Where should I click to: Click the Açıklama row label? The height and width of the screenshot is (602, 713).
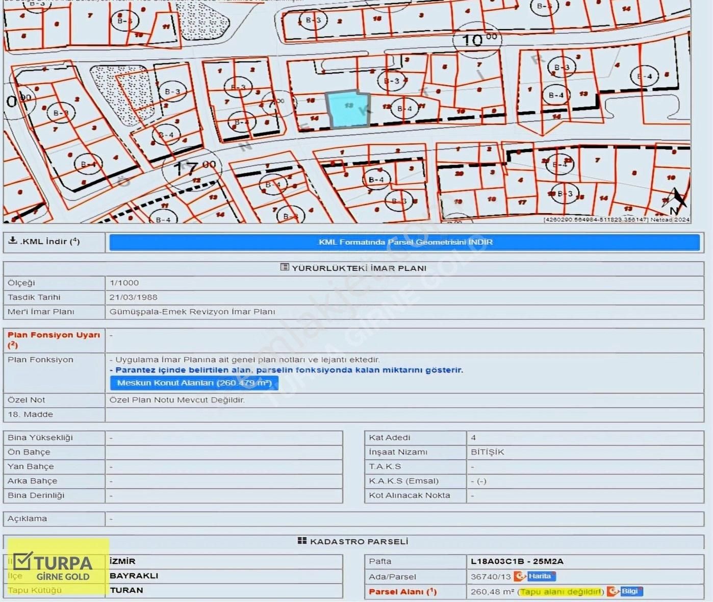click(27, 518)
